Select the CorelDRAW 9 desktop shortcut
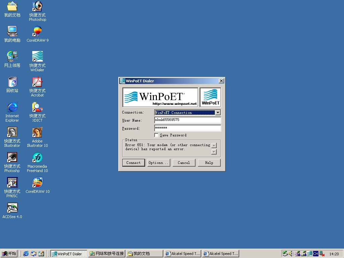 (x=38, y=34)
